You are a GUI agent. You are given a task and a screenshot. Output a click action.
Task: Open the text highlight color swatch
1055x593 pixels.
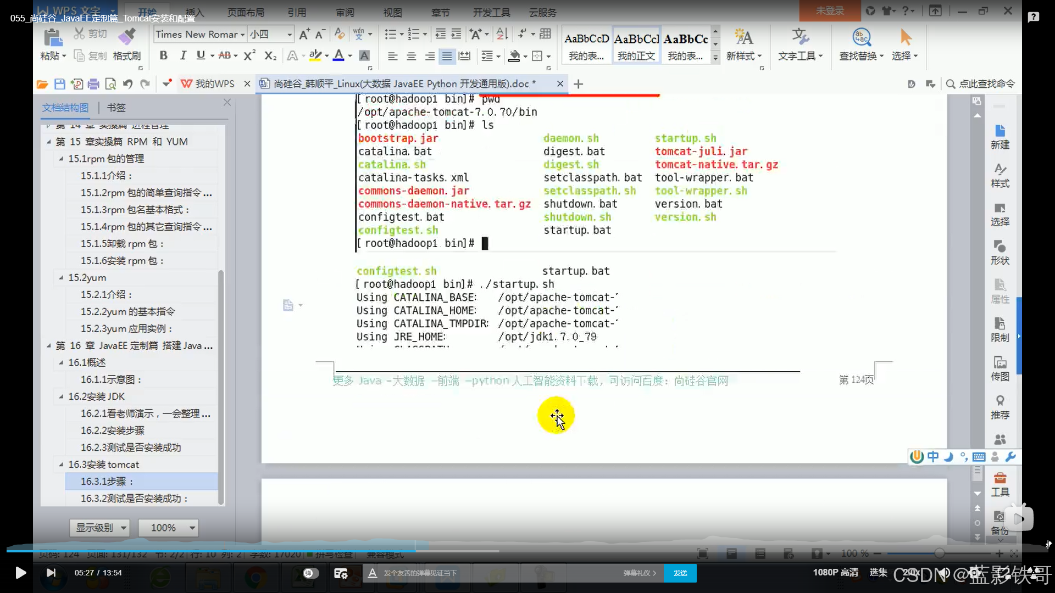(315, 55)
